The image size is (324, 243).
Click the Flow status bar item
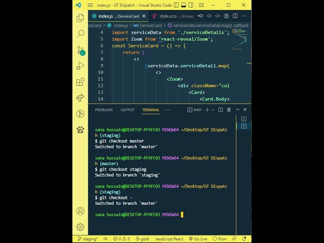[219, 239]
